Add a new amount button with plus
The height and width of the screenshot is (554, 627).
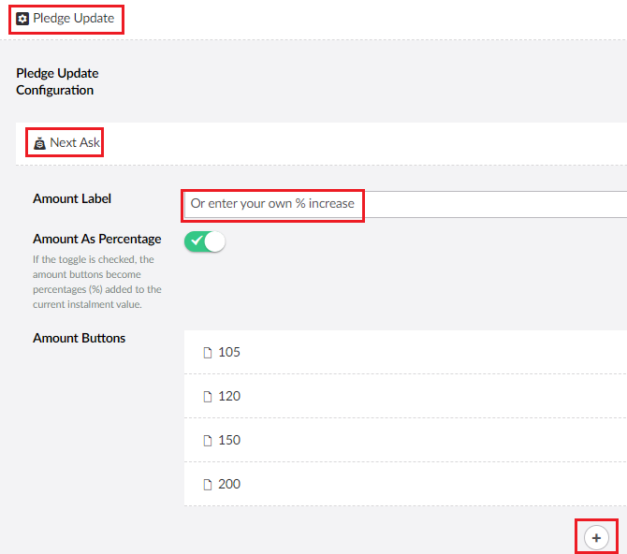pyautogui.click(x=596, y=537)
